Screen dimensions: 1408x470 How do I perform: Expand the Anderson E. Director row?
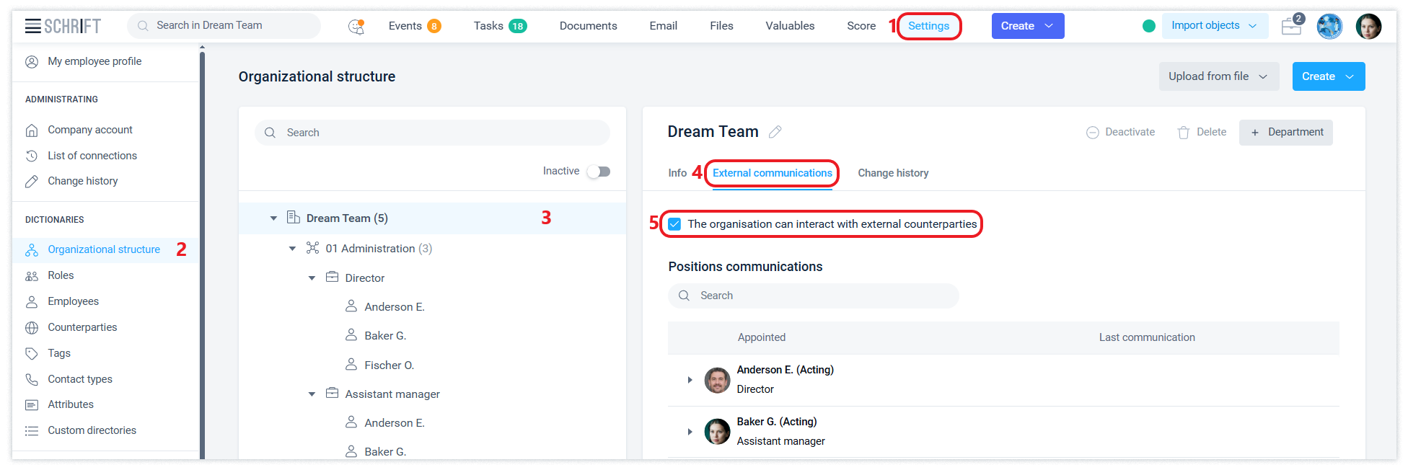(x=690, y=380)
